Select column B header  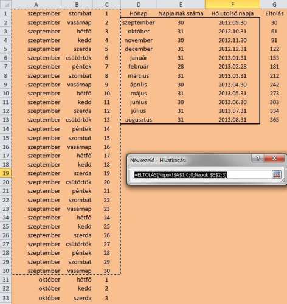[x=77, y=4]
